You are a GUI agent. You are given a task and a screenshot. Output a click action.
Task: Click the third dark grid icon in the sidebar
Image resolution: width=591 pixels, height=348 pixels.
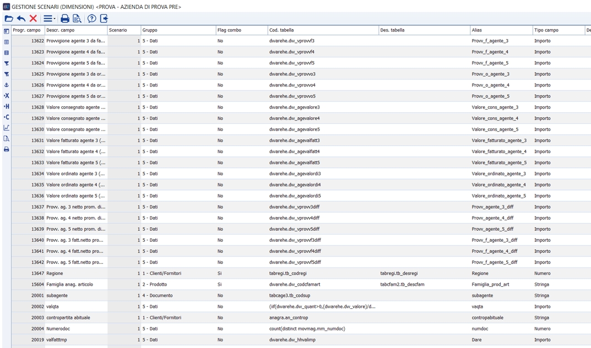[7, 53]
